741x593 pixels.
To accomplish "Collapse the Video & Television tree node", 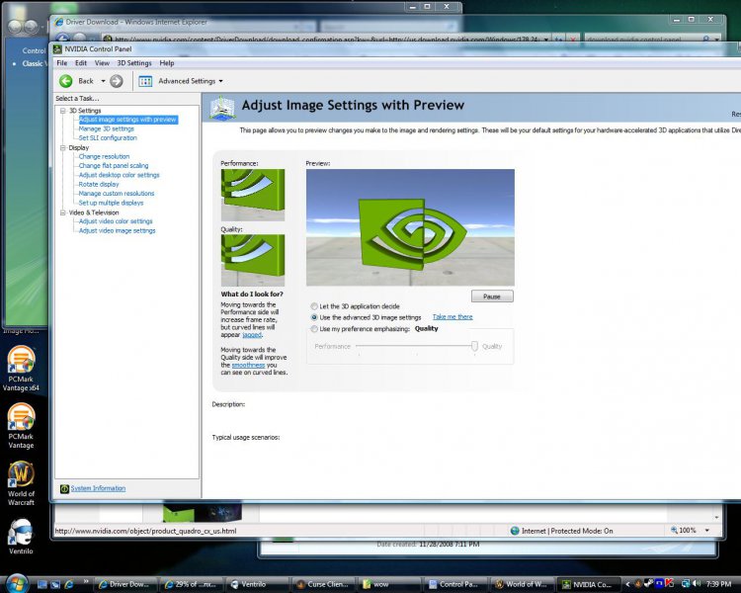I will coord(62,212).
